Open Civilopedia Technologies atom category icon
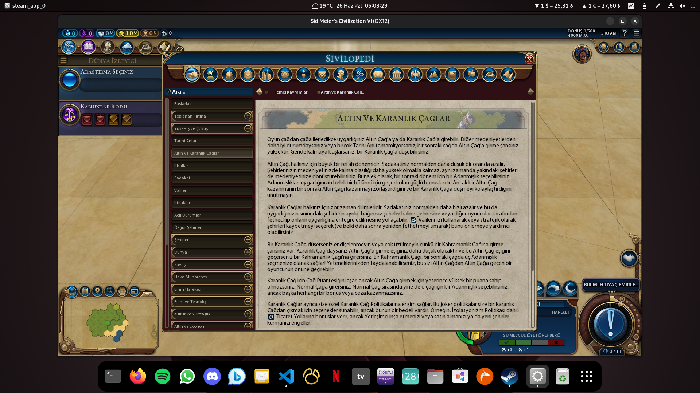 pos(359,75)
